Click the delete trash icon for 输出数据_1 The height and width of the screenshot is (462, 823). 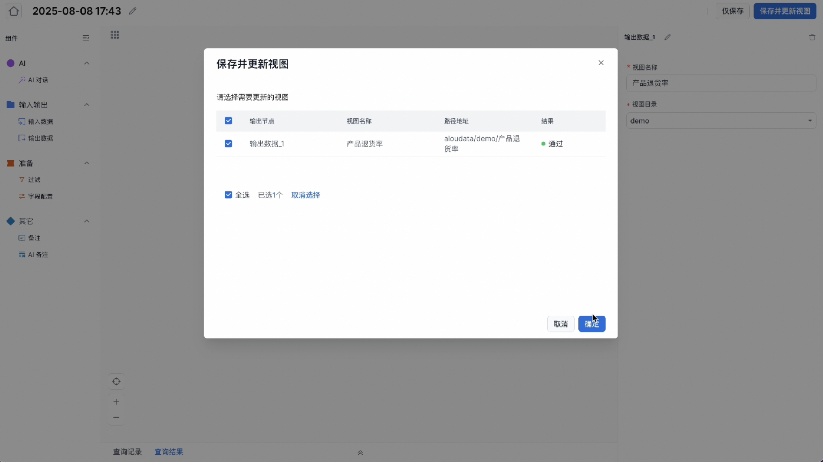[812, 37]
